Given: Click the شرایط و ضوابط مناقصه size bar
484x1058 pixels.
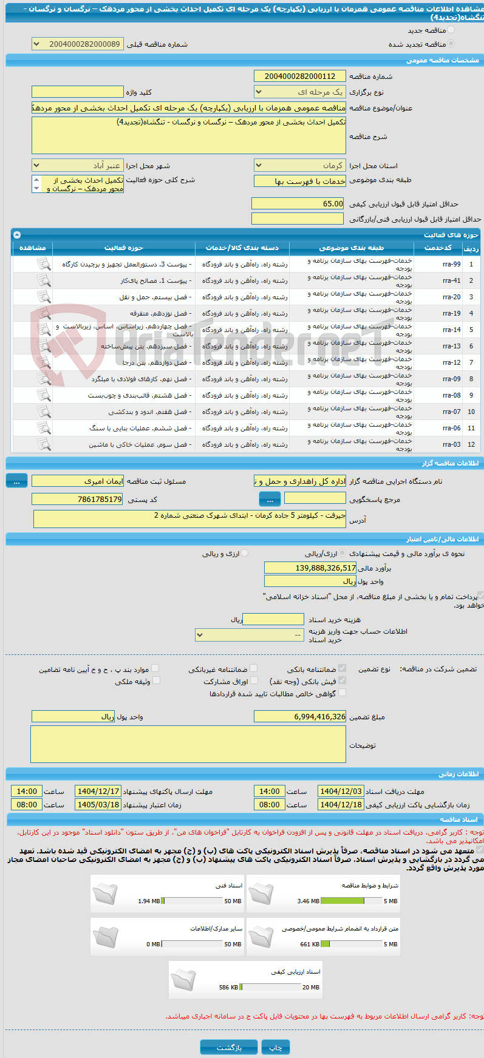Looking at the screenshot, I should click(x=351, y=901).
